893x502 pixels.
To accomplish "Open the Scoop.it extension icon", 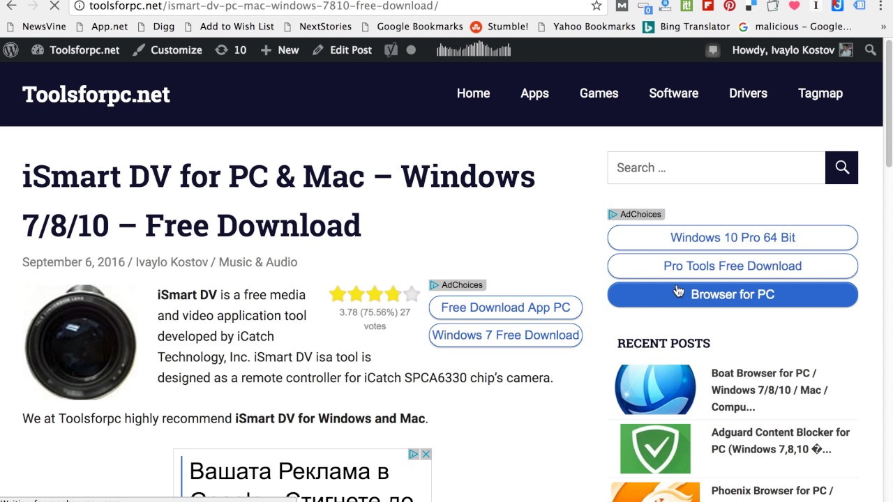I will coord(686,6).
